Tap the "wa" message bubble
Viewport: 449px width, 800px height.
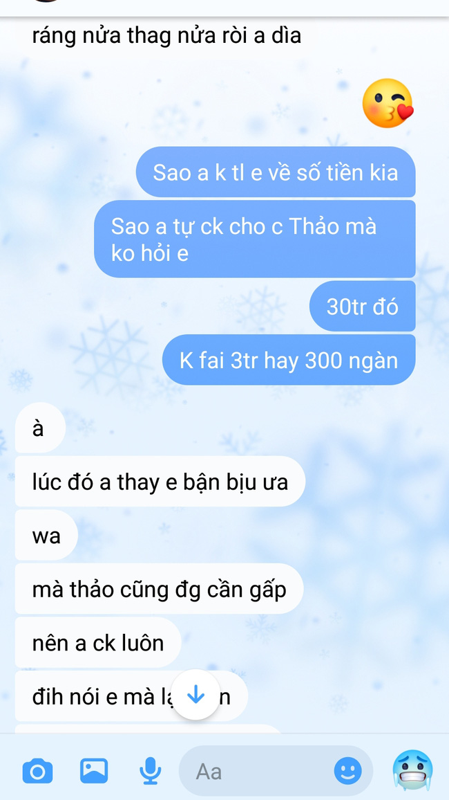[46, 535]
